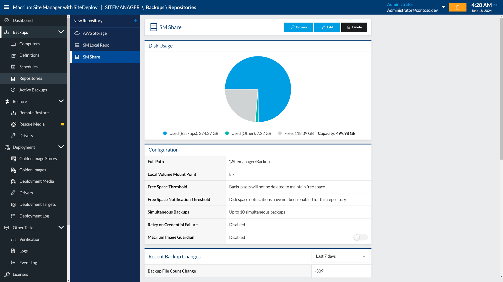Open the Administrator account dropdown arrow
The height and width of the screenshot is (282, 503).
tap(443, 7)
